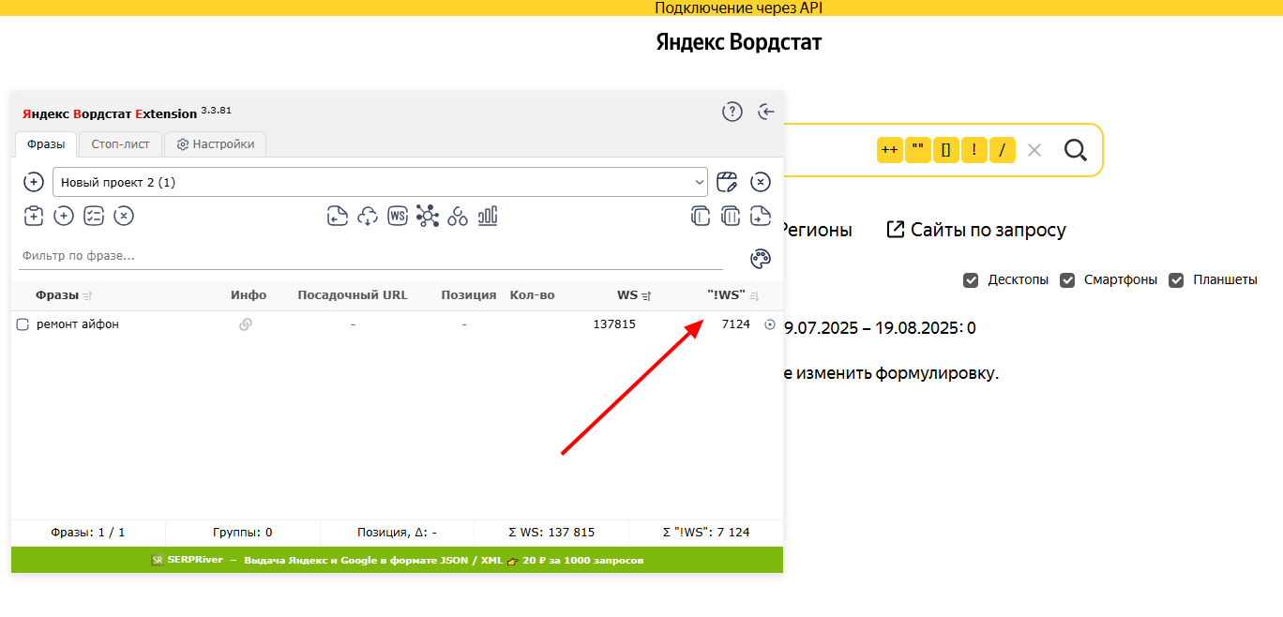Sort using the icon beside the plain WS header
Viewport: 1283px width, 617px height.
(x=646, y=295)
